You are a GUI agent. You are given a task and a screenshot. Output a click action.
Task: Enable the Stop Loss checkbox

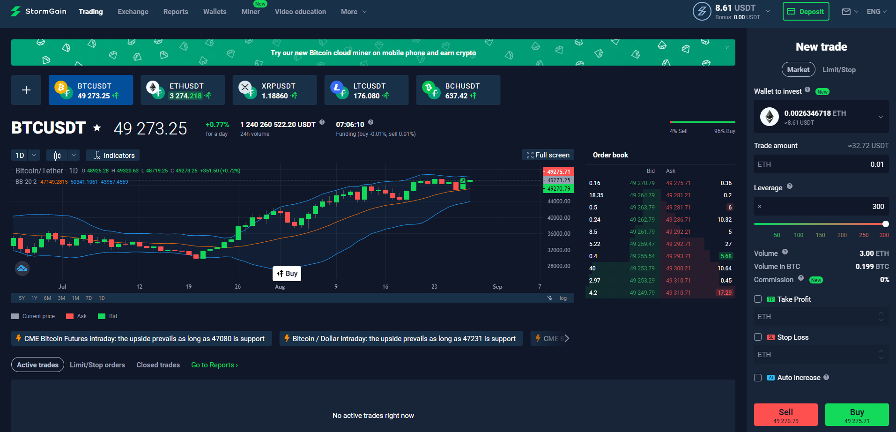(758, 337)
